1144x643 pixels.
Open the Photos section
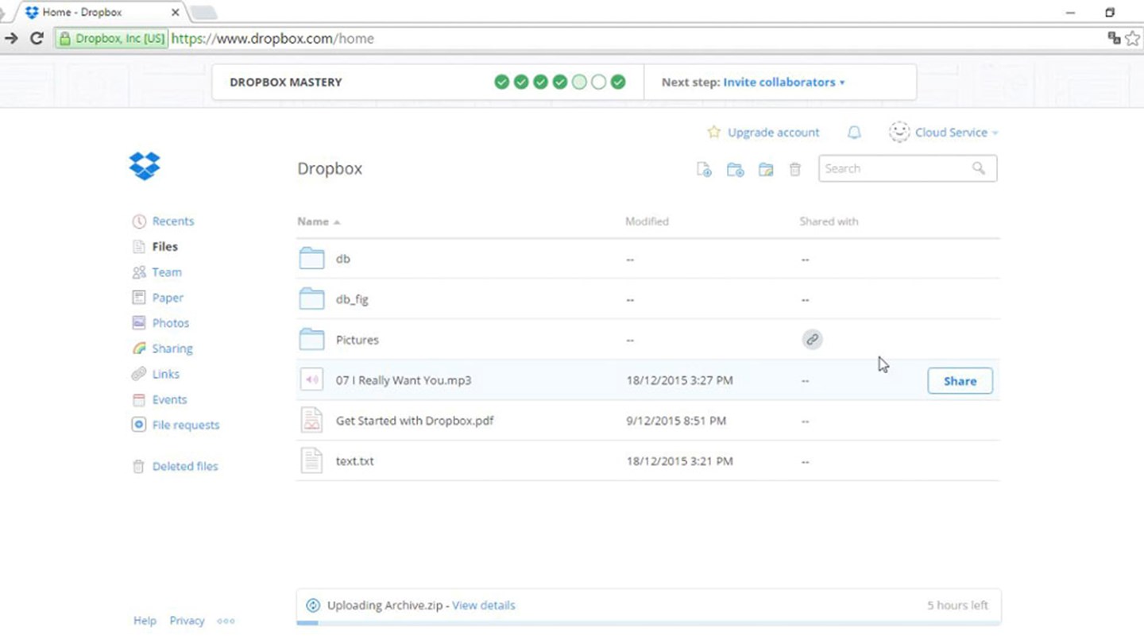[x=170, y=323]
